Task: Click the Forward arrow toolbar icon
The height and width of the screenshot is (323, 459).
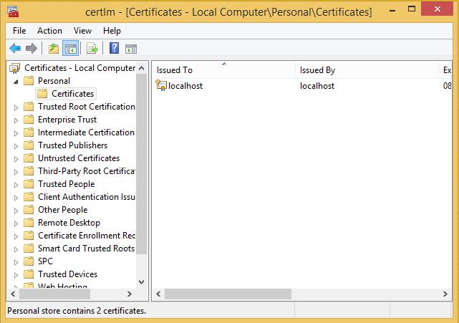Action: coord(31,49)
